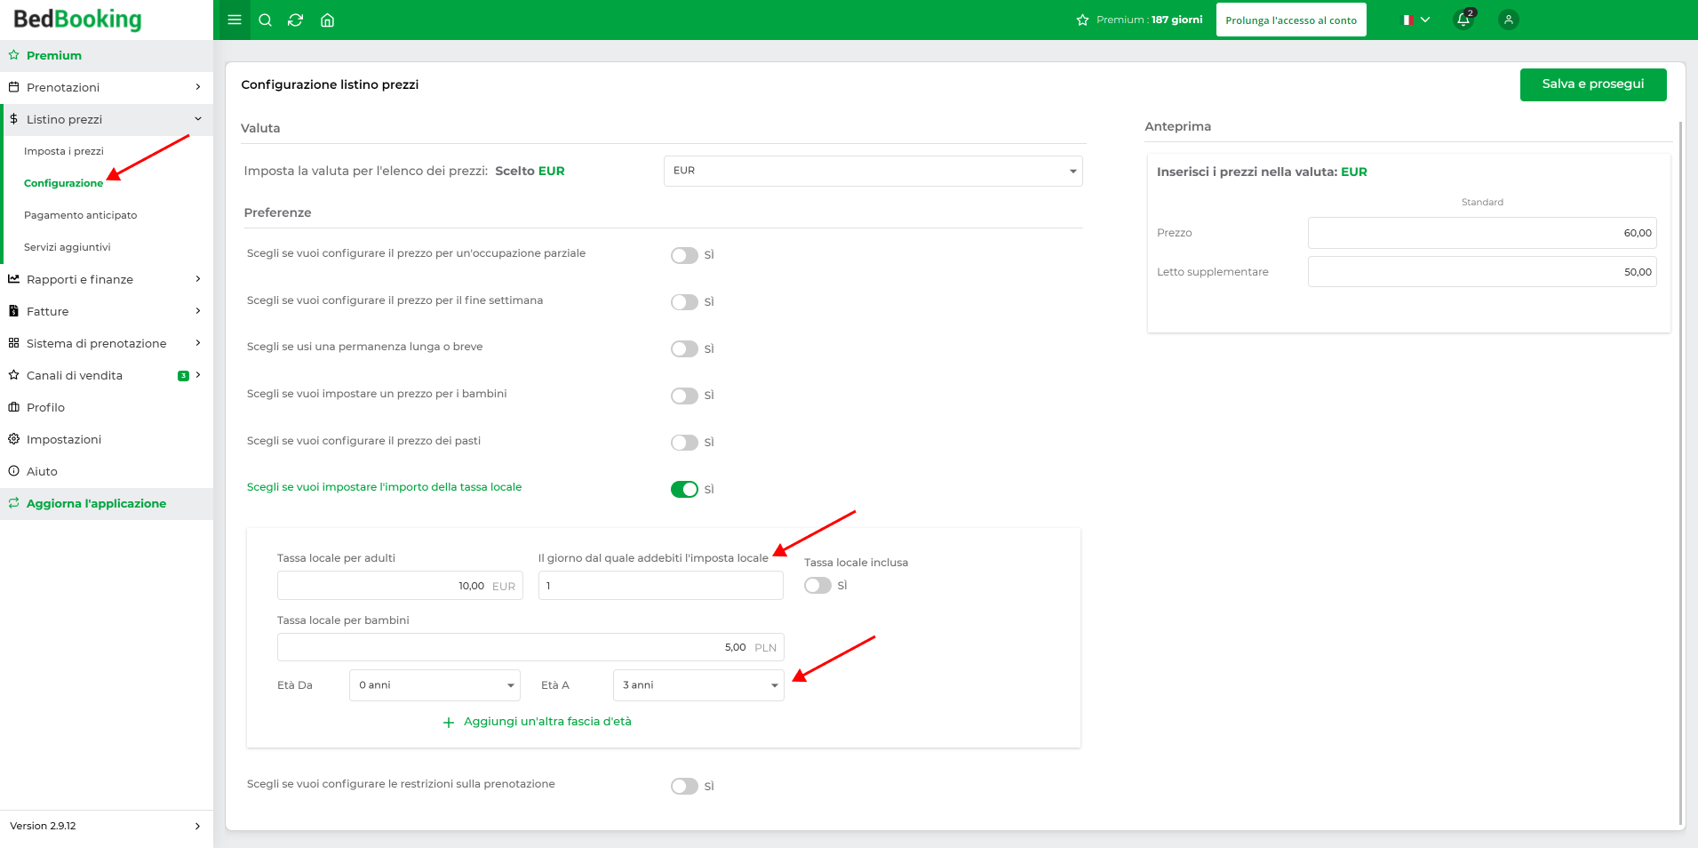Open Servizi aggiuntivi submenu item
The width and height of the screenshot is (1698, 848).
pos(68,247)
